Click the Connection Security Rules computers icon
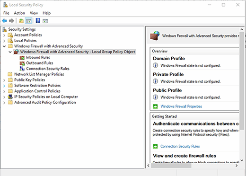246x176 pixels. [22, 69]
